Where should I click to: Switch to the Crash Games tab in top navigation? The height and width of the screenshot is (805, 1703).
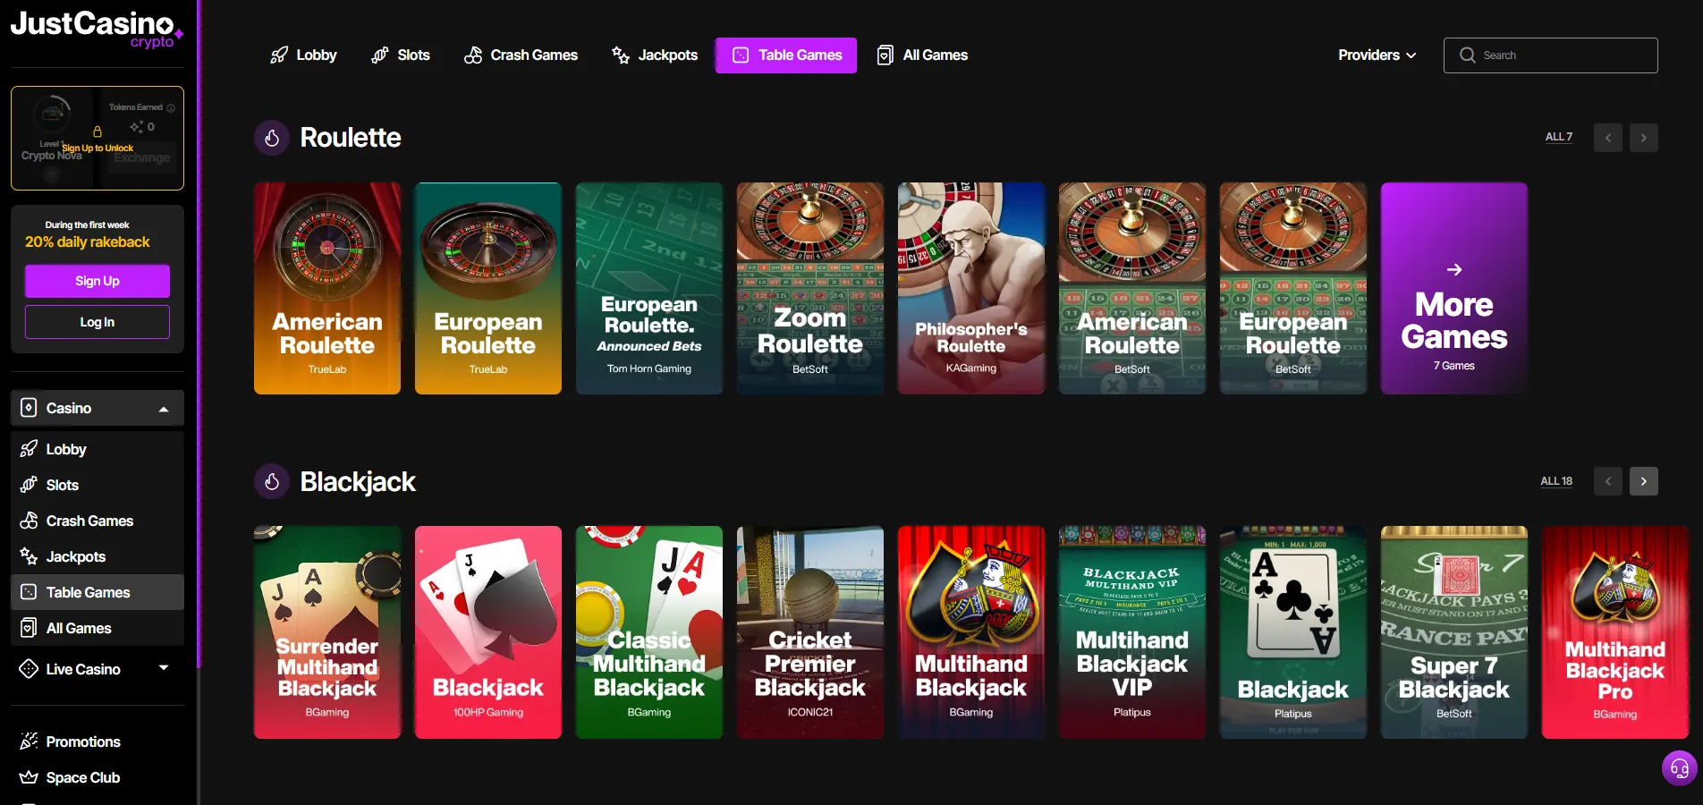tap(521, 55)
